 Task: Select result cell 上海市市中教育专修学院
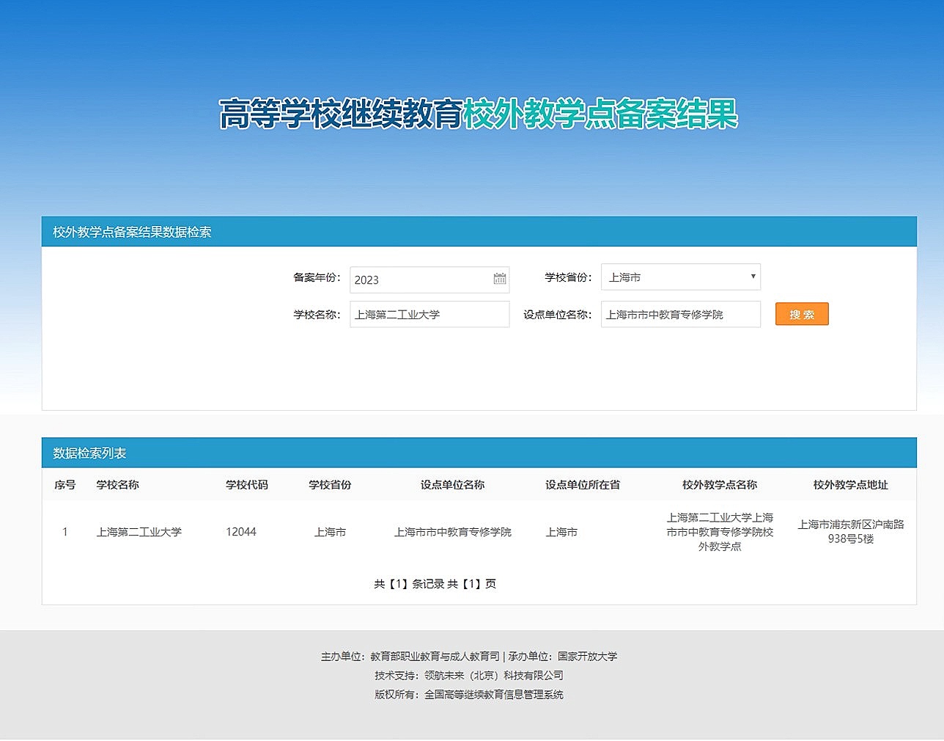click(452, 532)
